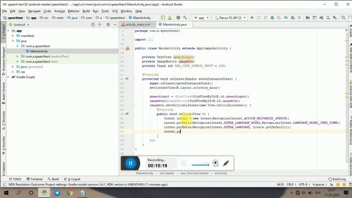Viewport: 352px width, 198px height.
Task: Click the SDK Manager toolbar icon
Action: coord(335,18)
